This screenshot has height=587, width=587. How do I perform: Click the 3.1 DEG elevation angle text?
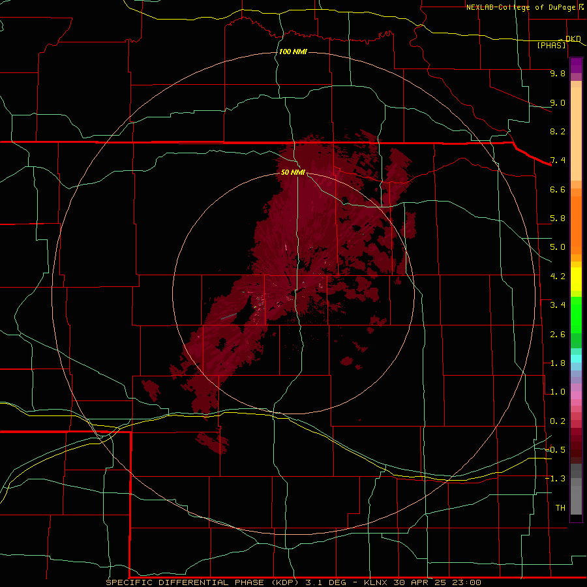tap(325, 582)
